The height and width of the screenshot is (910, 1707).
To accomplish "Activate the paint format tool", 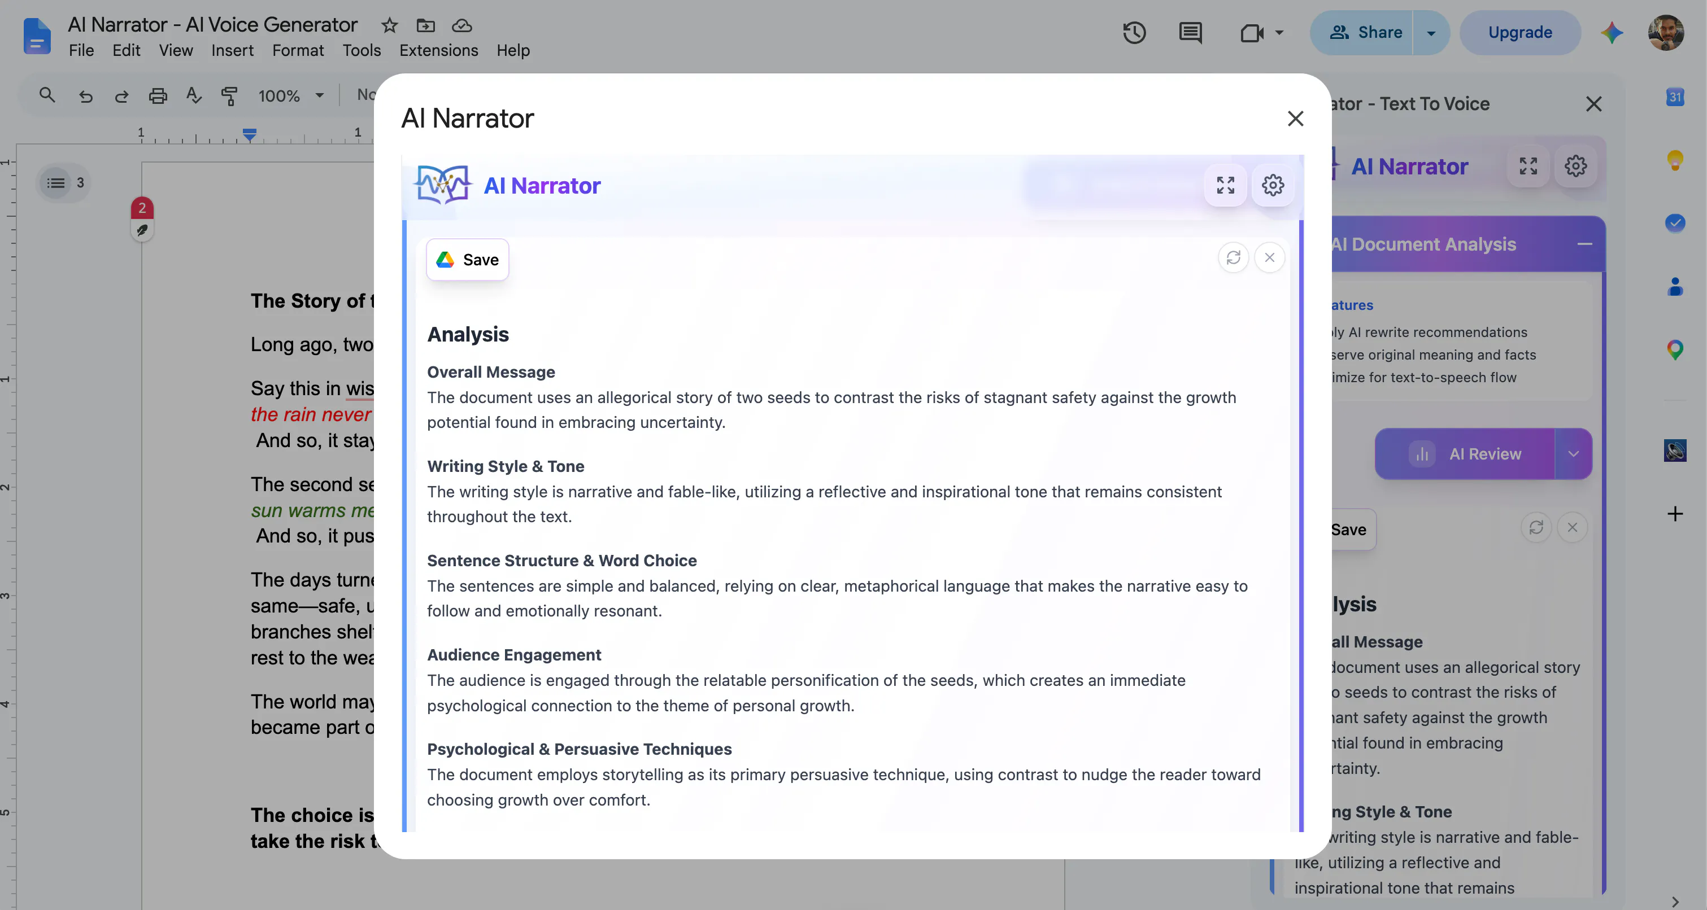I will [229, 96].
